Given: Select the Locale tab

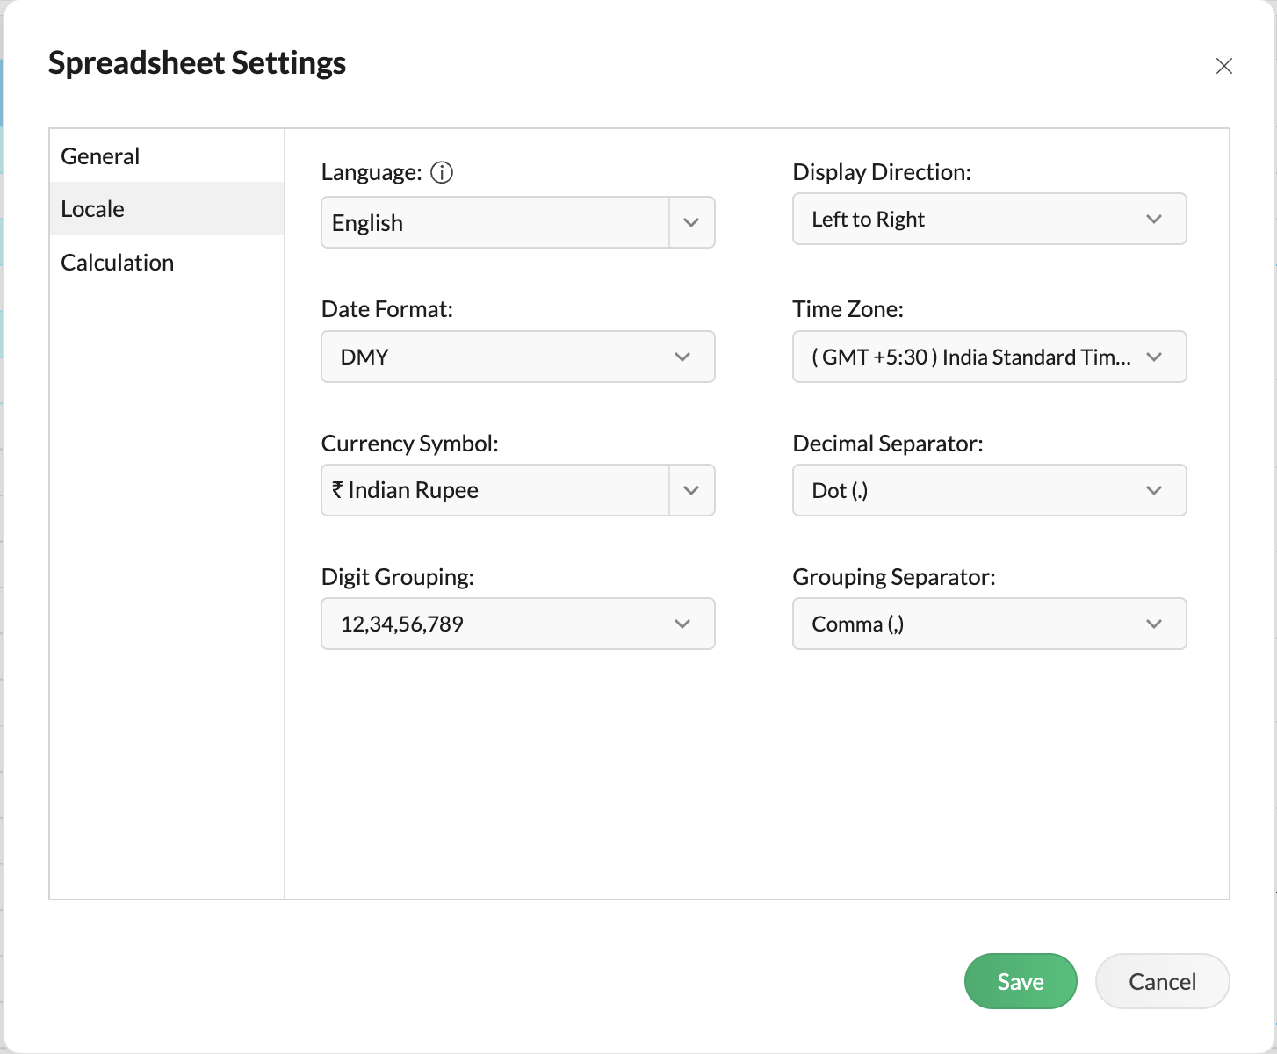Looking at the screenshot, I should (93, 209).
